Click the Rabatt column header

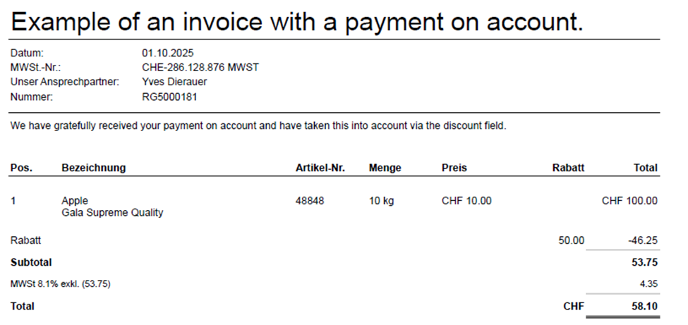[x=568, y=168]
